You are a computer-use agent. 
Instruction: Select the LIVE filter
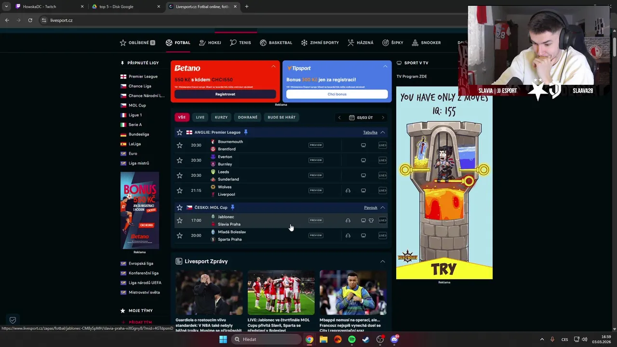pos(200,117)
